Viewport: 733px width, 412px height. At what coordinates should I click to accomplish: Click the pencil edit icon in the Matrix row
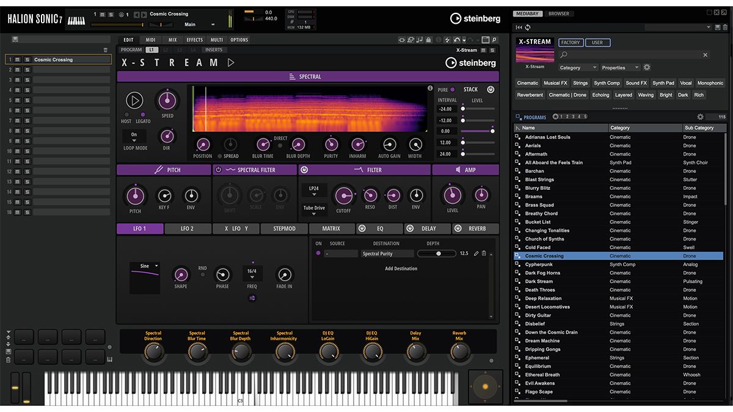point(476,253)
